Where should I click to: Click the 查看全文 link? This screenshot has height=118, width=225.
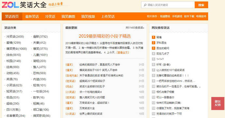pos(123,52)
